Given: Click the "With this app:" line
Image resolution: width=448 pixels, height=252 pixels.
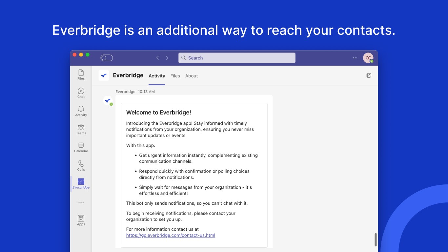Looking at the screenshot, I should [141, 145].
